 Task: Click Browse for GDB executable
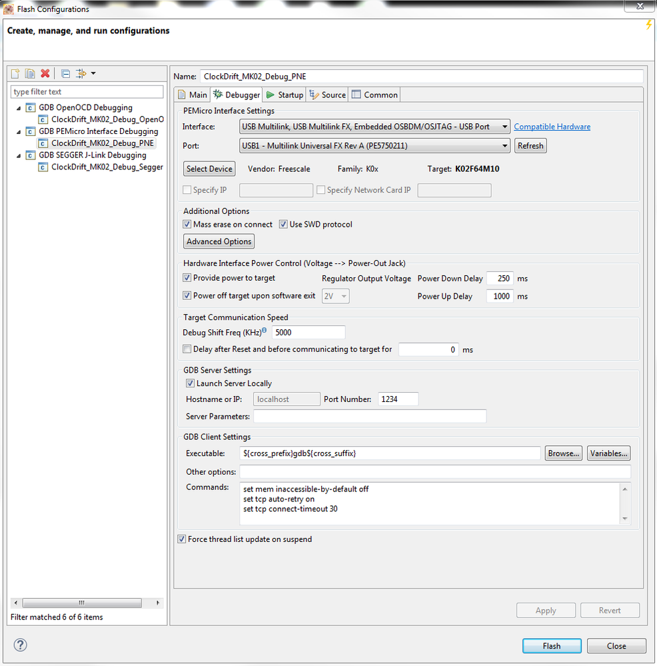pyautogui.click(x=563, y=453)
